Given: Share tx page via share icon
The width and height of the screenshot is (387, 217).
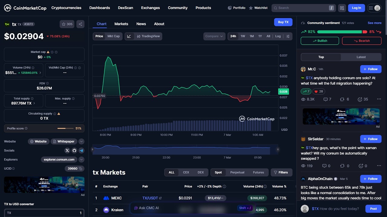Looking at the screenshot, I should 80,24.
